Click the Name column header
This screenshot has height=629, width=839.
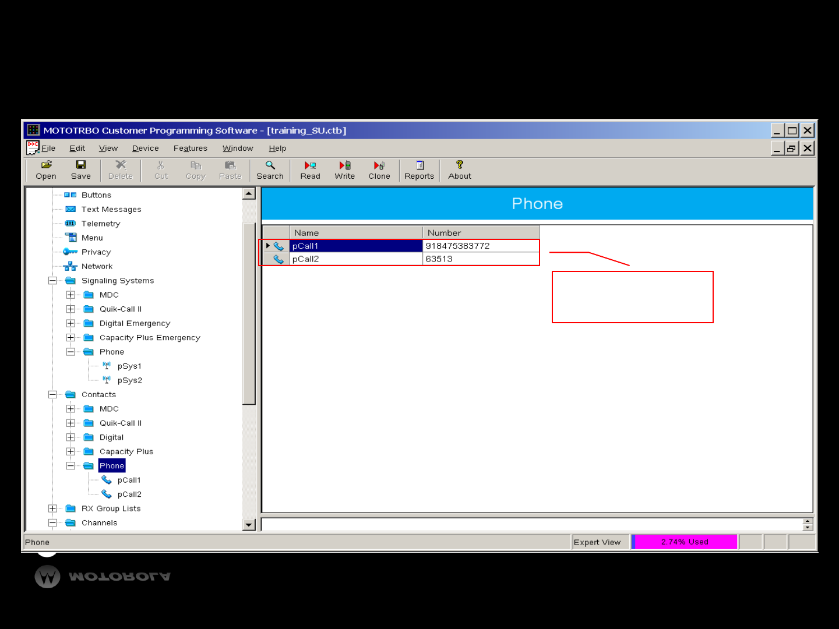click(356, 232)
